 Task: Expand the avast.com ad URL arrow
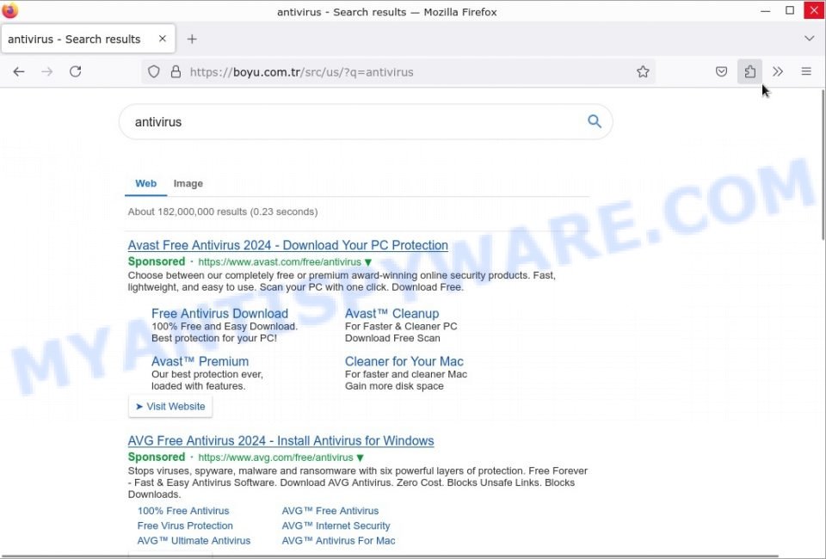point(367,262)
